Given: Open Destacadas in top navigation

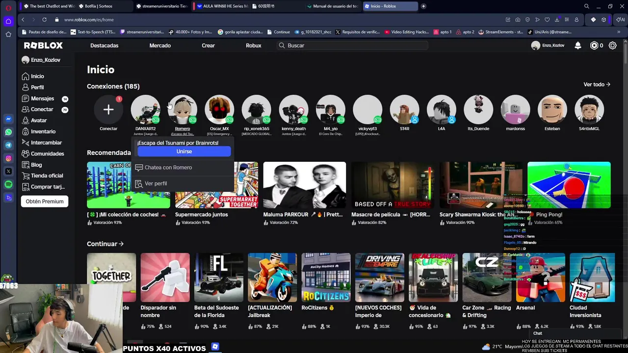Looking at the screenshot, I should (104, 45).
